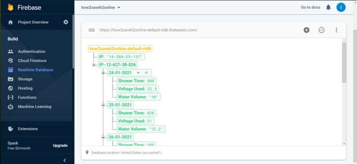Viewport: 357px width, 164px height.
Task: Select the 25-01-2021 date node
Action: click(x=120, y=105)
